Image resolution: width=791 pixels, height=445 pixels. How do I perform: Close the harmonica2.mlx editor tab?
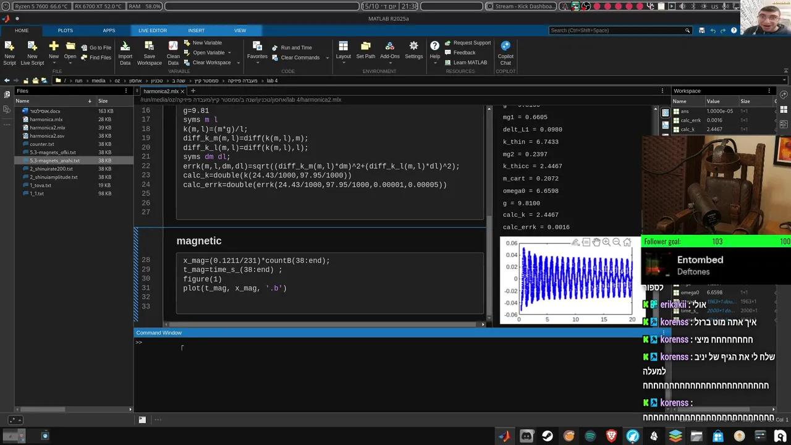[x=182, y=91]
